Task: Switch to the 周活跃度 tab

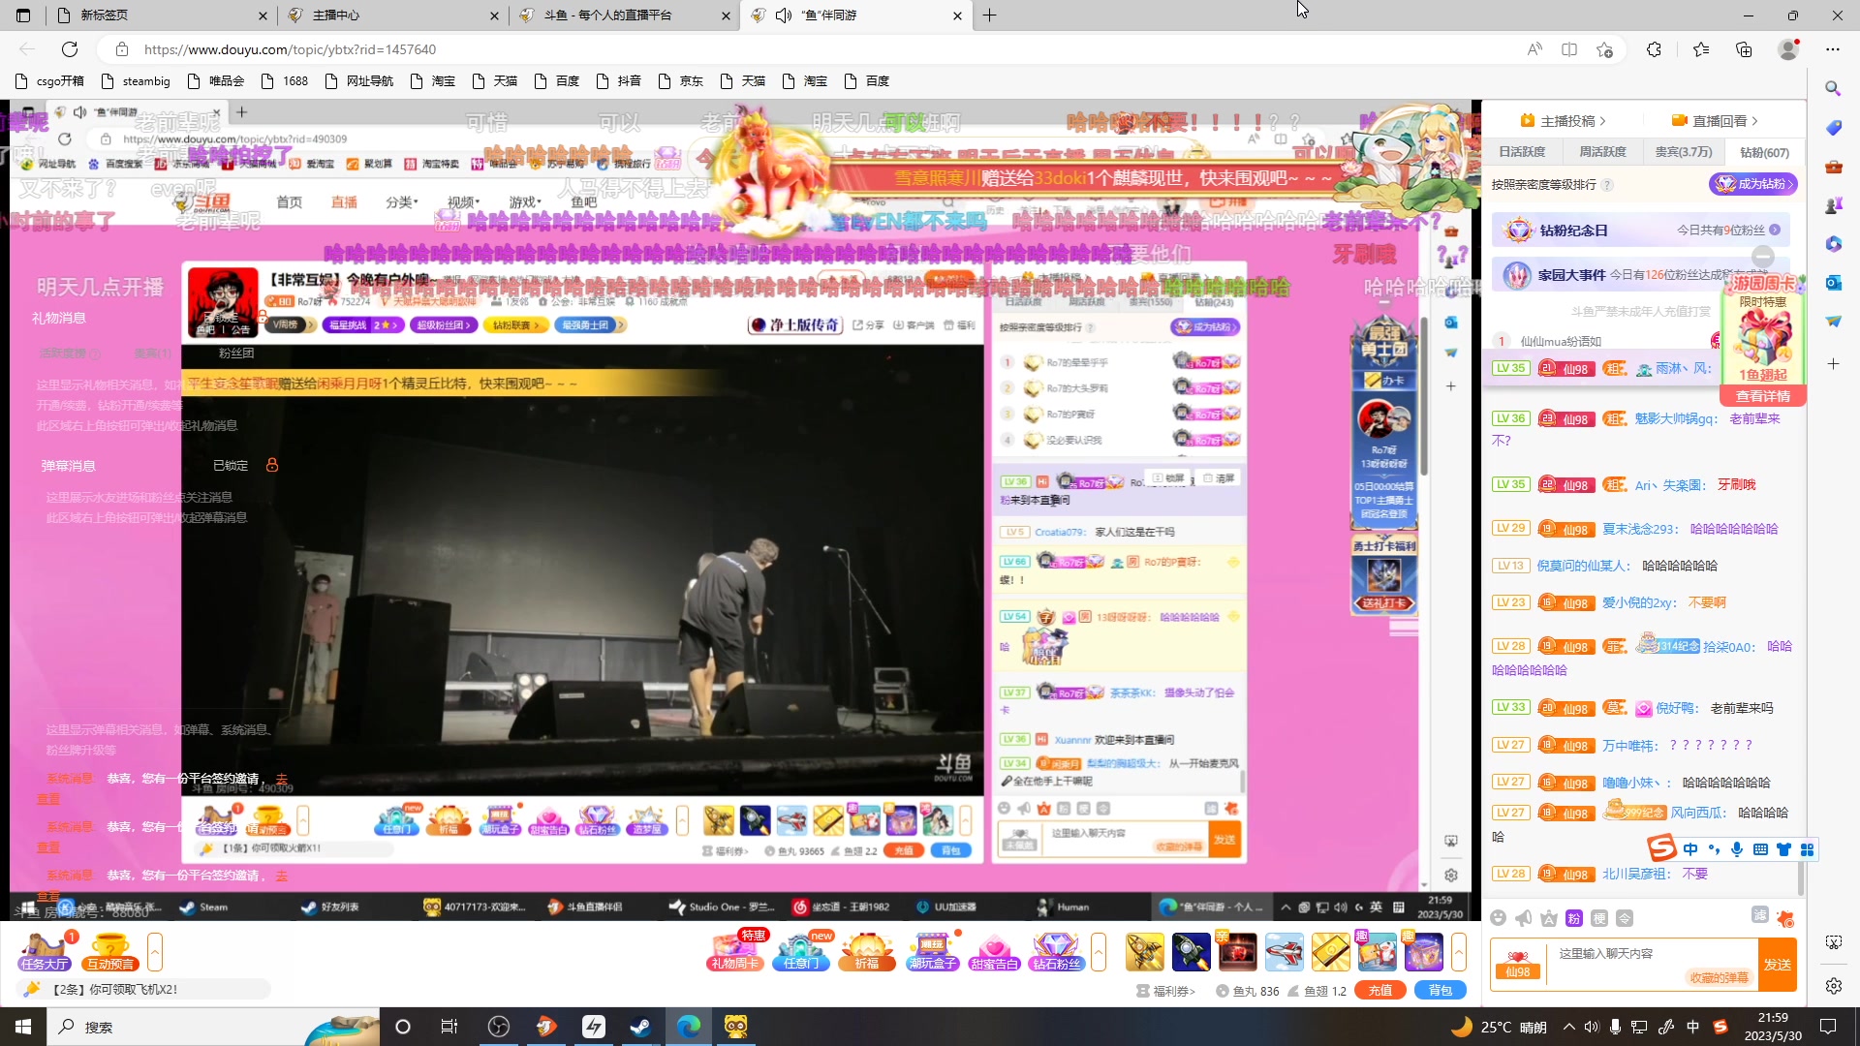Action: tap(1602, 152)
